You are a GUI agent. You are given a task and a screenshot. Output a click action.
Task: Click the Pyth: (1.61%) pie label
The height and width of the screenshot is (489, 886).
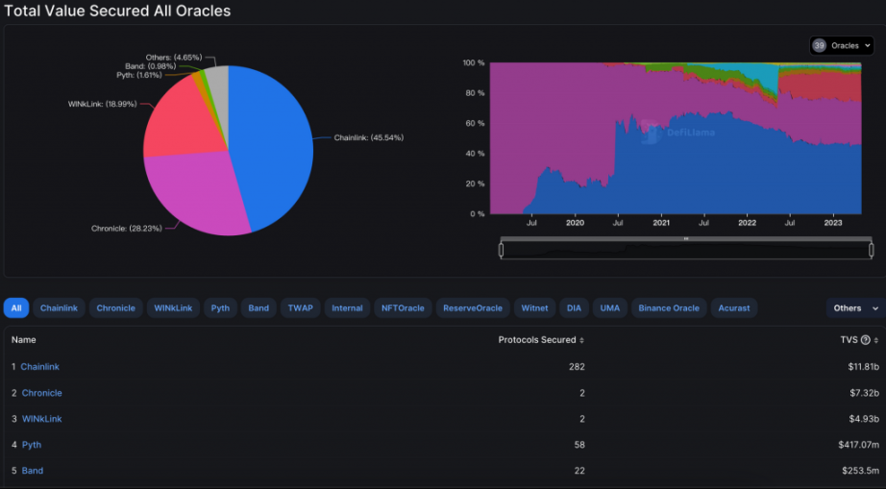coord(139,75)
